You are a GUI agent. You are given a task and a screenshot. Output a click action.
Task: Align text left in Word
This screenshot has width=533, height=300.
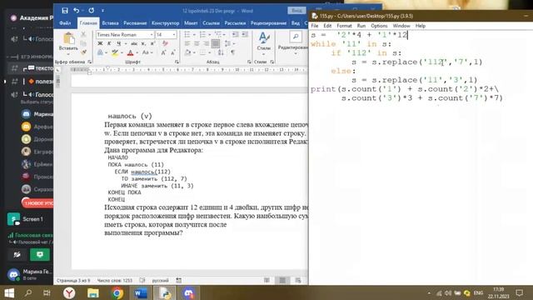pos(187,43)
